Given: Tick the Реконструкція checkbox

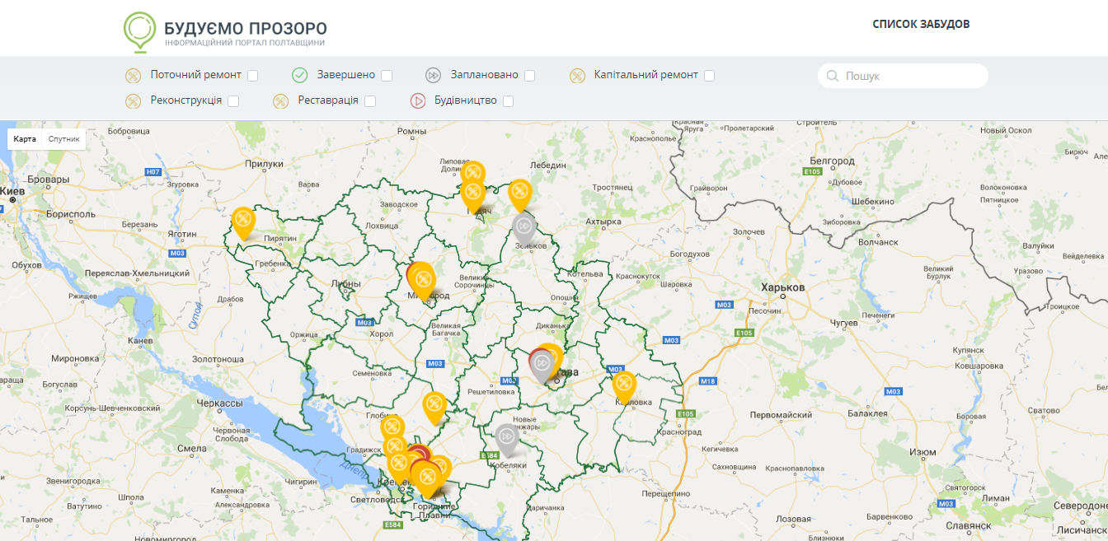Looking at the screenshot, I should [x=233, y=101].
